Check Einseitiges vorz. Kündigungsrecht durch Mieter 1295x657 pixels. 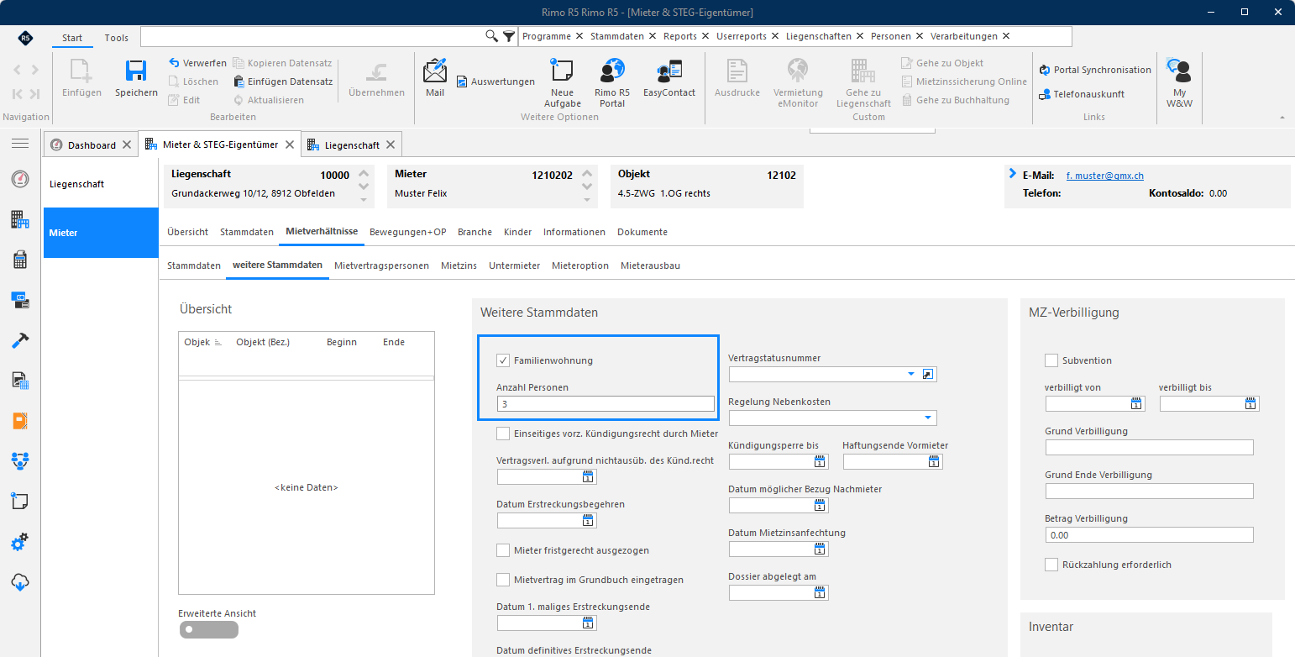503,434
